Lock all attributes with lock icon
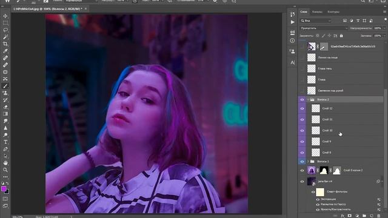 coord(341,36)
